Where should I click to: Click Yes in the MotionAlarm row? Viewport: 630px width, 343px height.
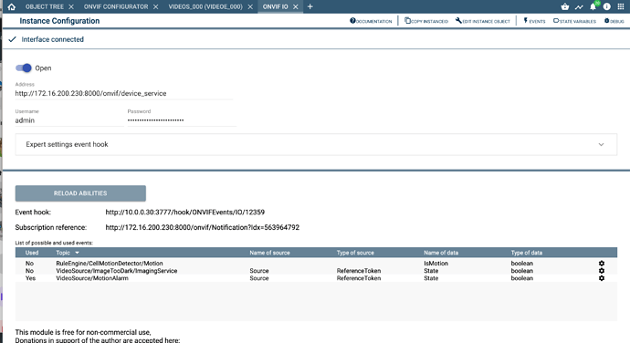30,278
